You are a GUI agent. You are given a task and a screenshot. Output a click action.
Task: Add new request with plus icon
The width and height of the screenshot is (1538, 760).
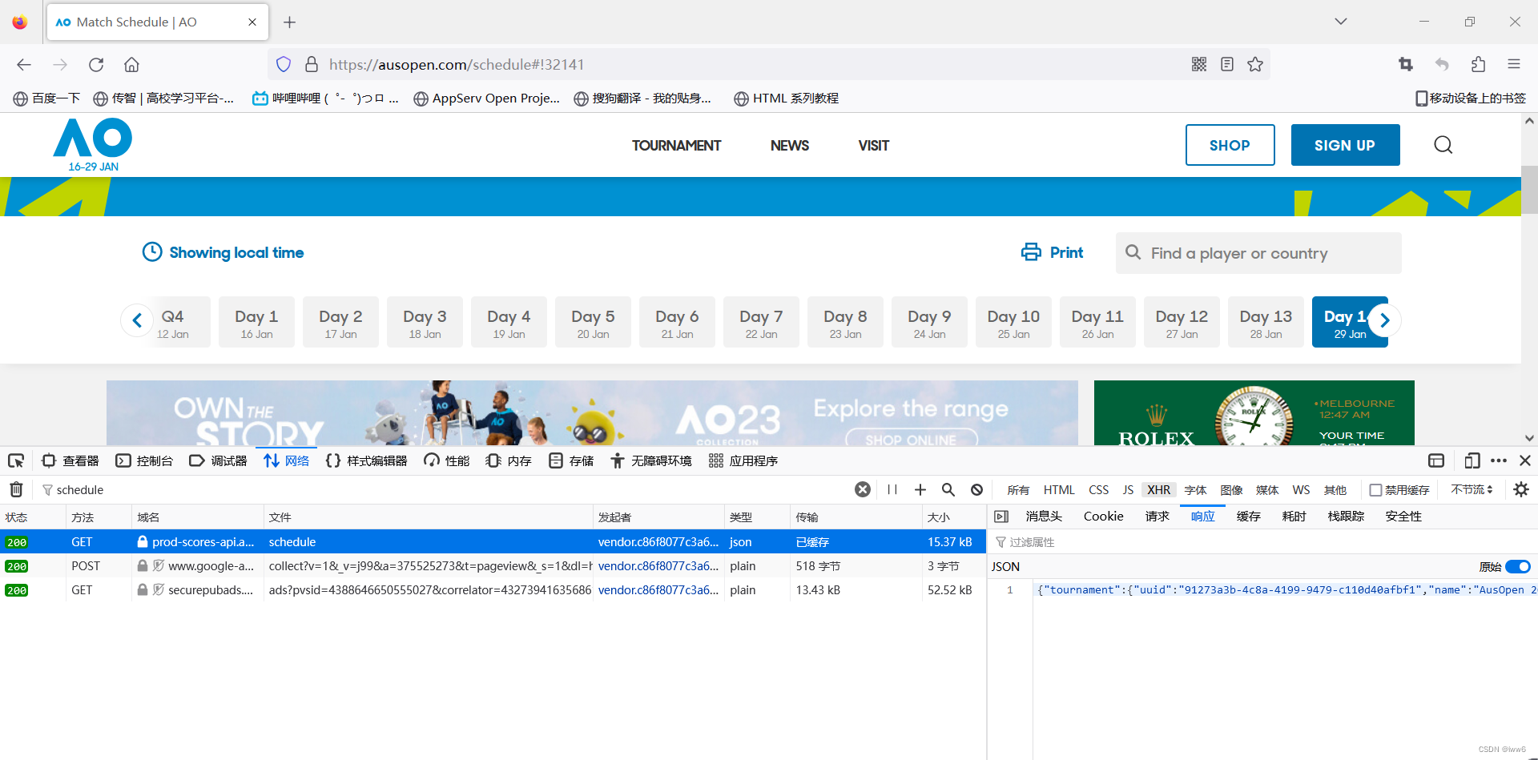tap(920, 489)
